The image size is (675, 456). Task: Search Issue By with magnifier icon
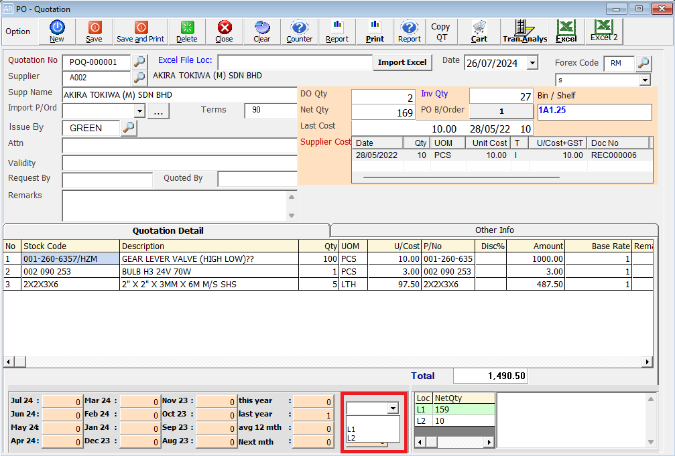click(x=129, y=127)
